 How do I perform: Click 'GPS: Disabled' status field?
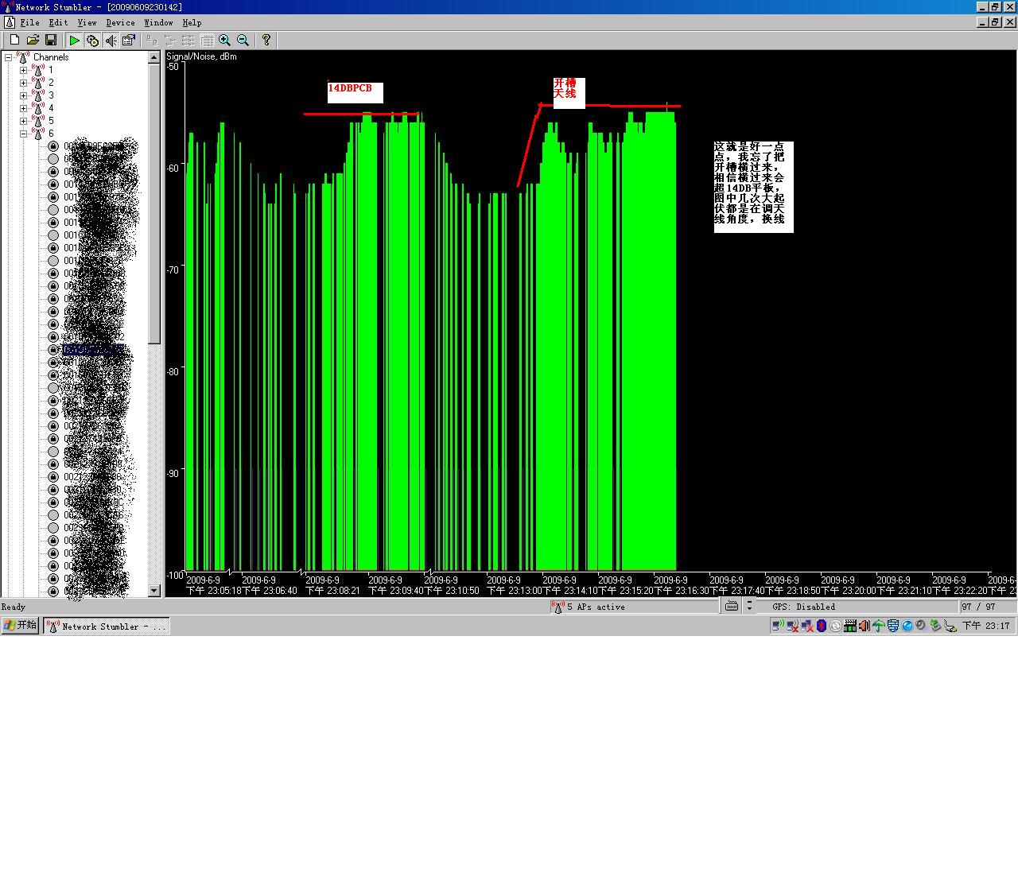click(x=803, y=607)
